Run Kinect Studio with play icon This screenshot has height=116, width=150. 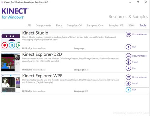128,47
